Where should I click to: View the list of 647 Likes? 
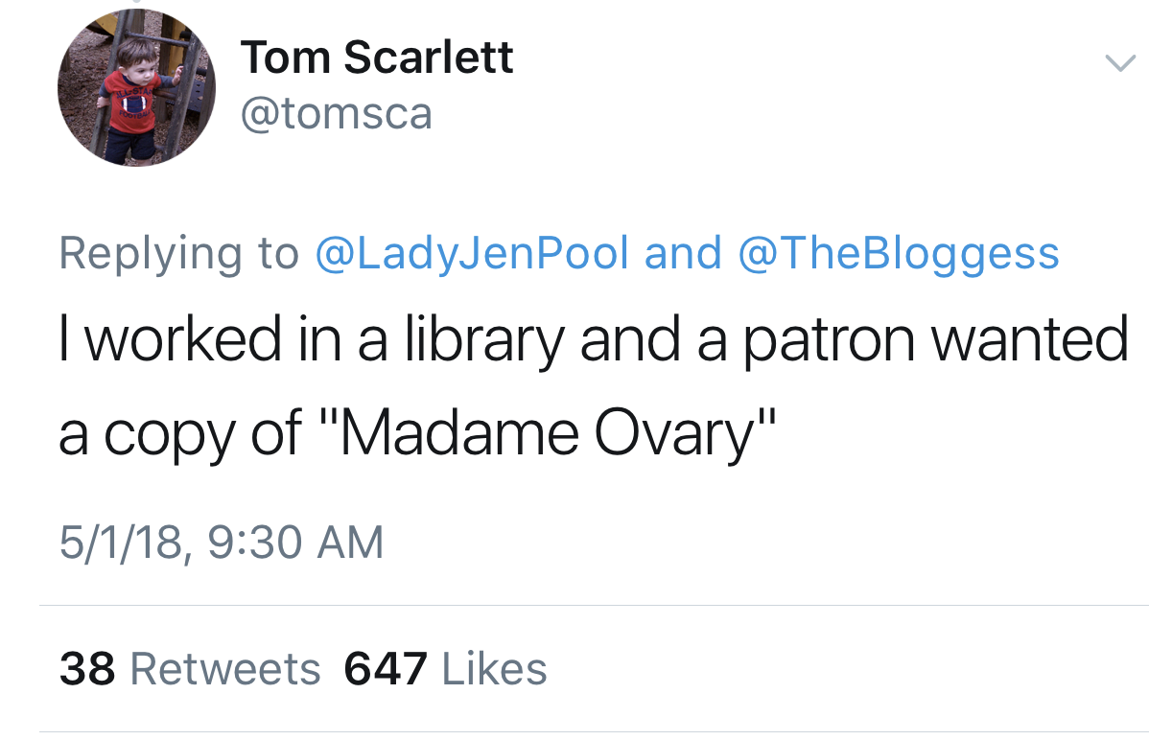click(x=446, y=668)
